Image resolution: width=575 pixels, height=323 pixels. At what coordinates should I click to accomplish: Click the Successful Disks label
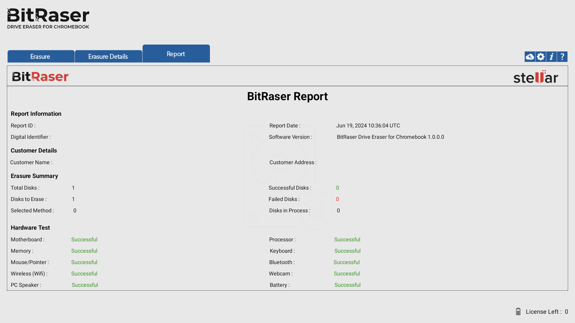click(290, 188)
